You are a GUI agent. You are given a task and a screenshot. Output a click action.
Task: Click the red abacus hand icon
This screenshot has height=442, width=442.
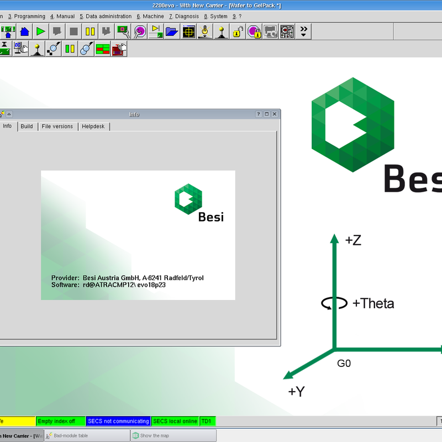point(119,49)
